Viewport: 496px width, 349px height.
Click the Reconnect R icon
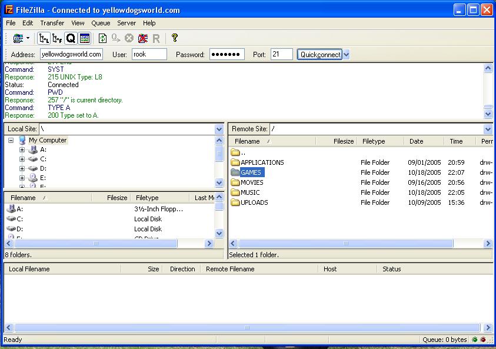[x=157, y=39]
